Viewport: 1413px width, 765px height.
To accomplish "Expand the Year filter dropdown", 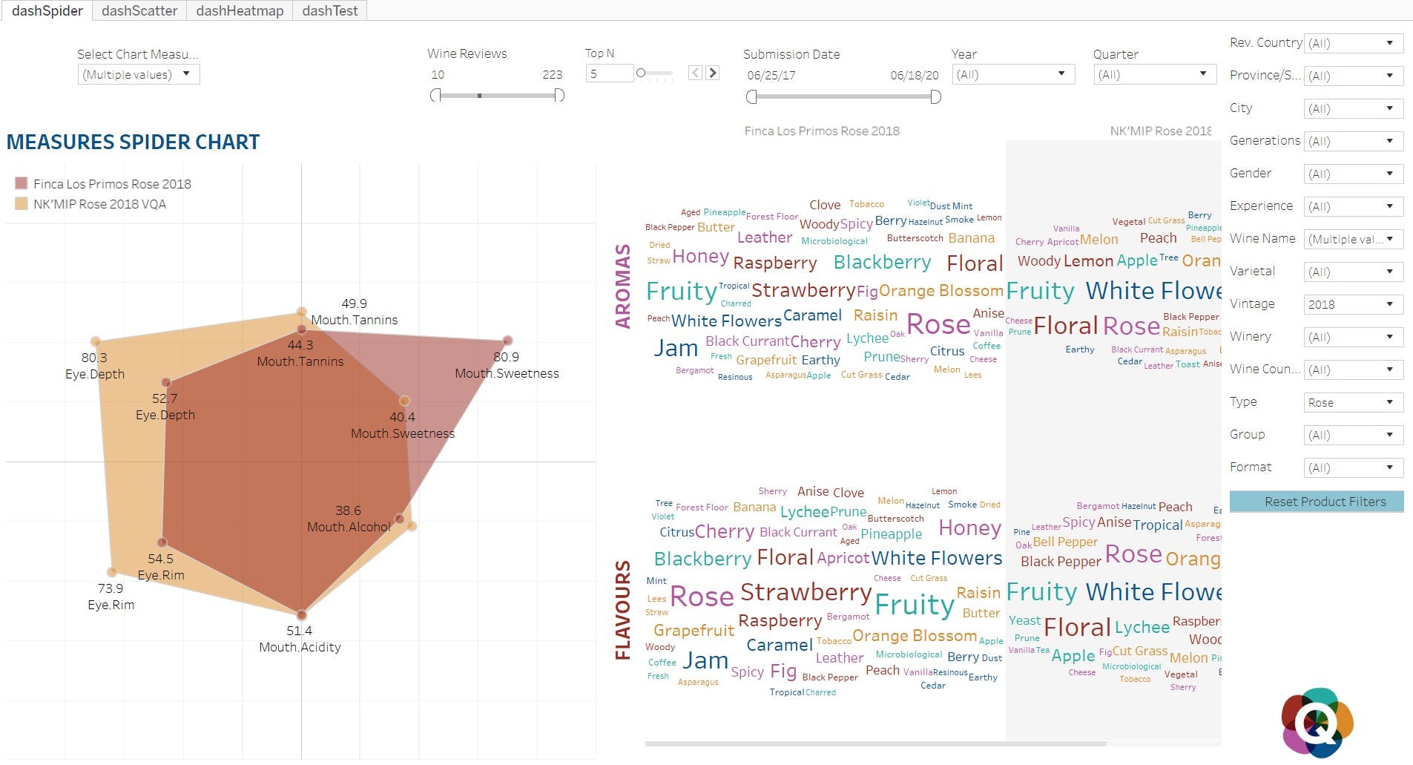I will [x=1013, y=74].
